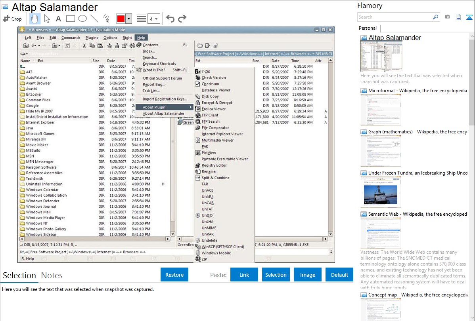Click the magnifying glass search icon
This screenshot has height=321, width=475.
tap(436, 17)
